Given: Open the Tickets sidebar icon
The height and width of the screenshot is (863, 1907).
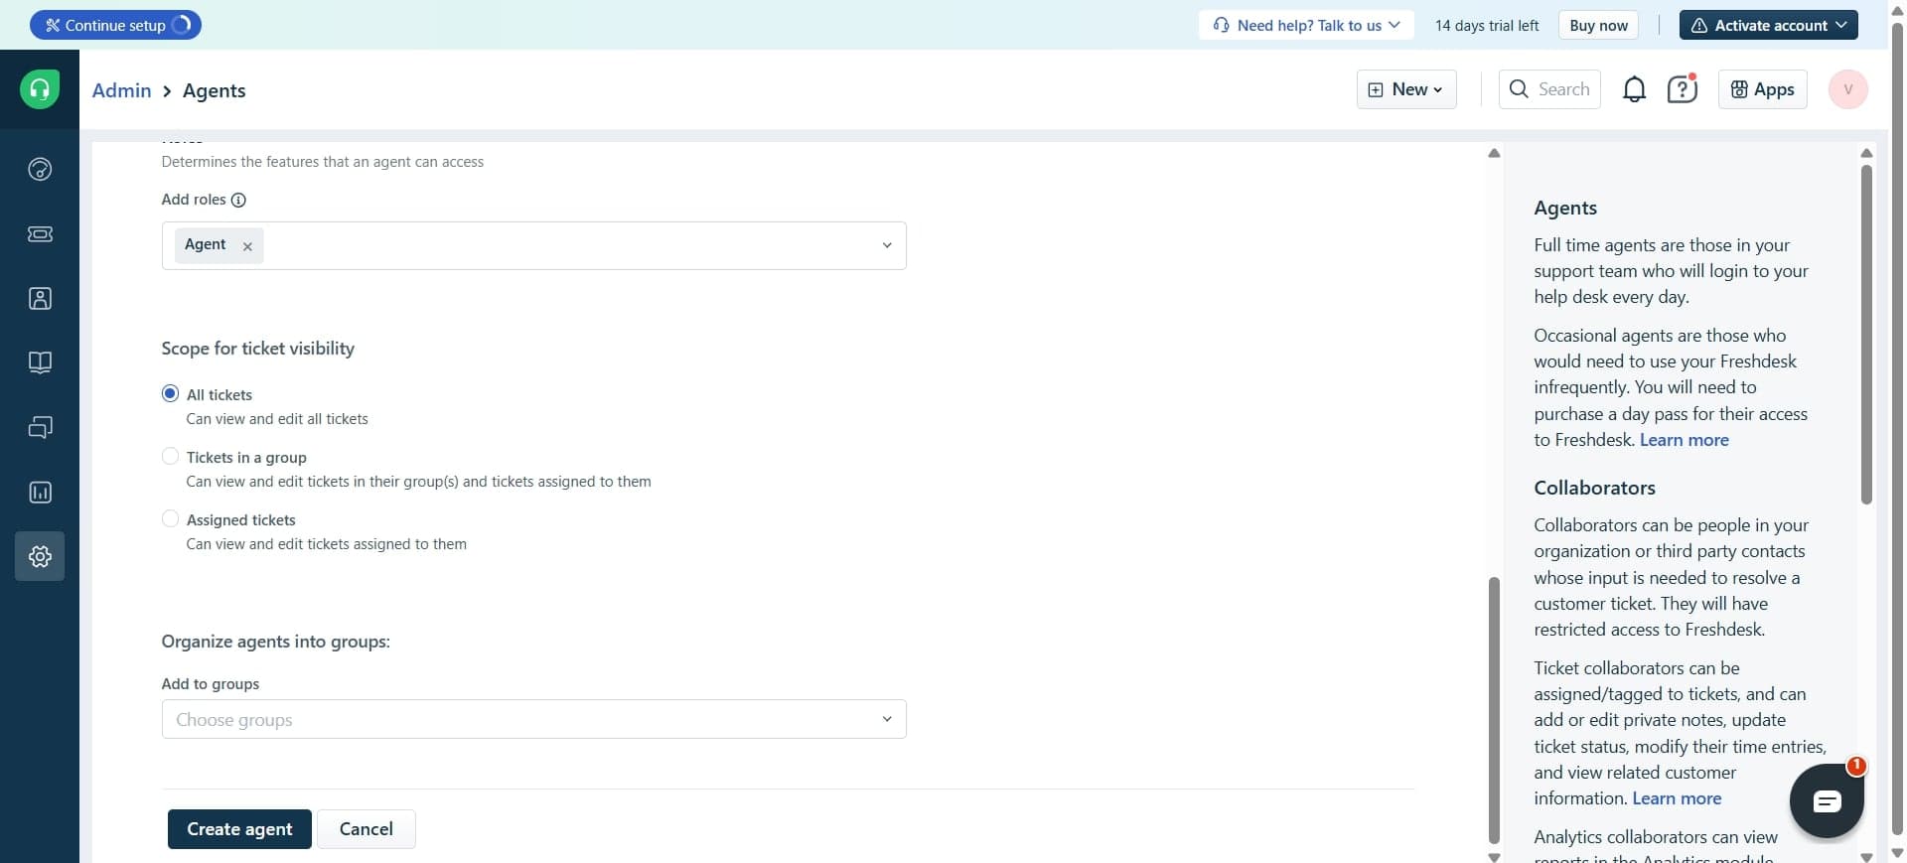Looking at the screenshot, I should 40,233.
